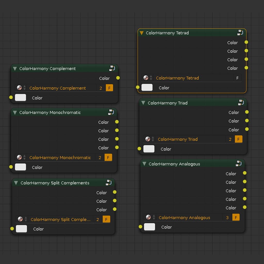The width and height of the screenshot is (264, 264).
Task: Toggle the F fake user on ColorHarmony Complement
Action: tap(109, 88)
